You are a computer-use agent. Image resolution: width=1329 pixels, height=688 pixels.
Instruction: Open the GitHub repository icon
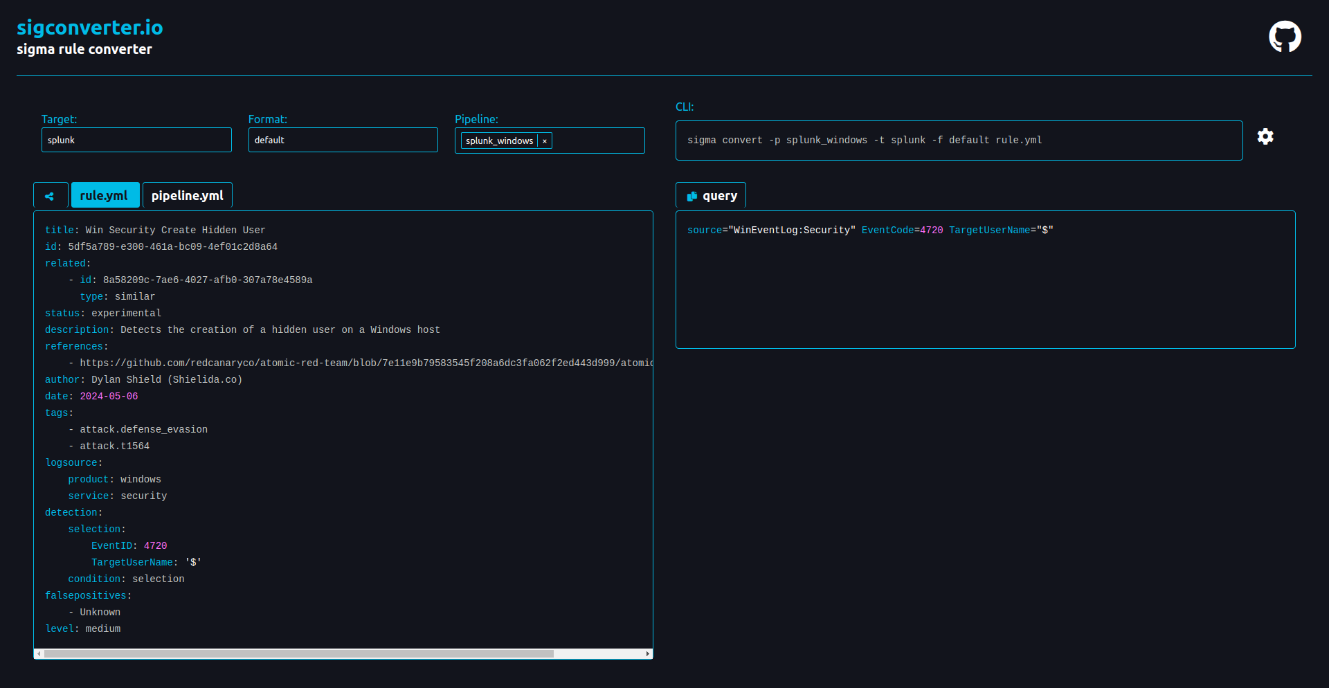pyautogui.click(x=1285, y=37)
